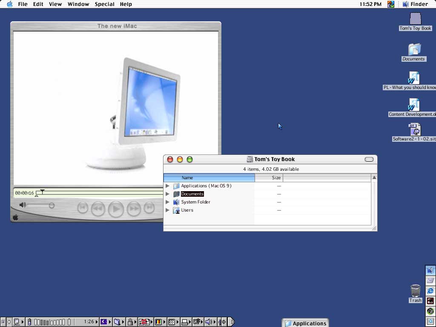Select Applications (Mac OS 9) folder icon
Viewport: 436px width, 327px height.
pyautogui.click(x=176, y=186)
